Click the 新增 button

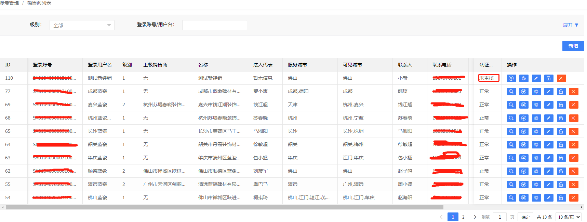point(573,46)
